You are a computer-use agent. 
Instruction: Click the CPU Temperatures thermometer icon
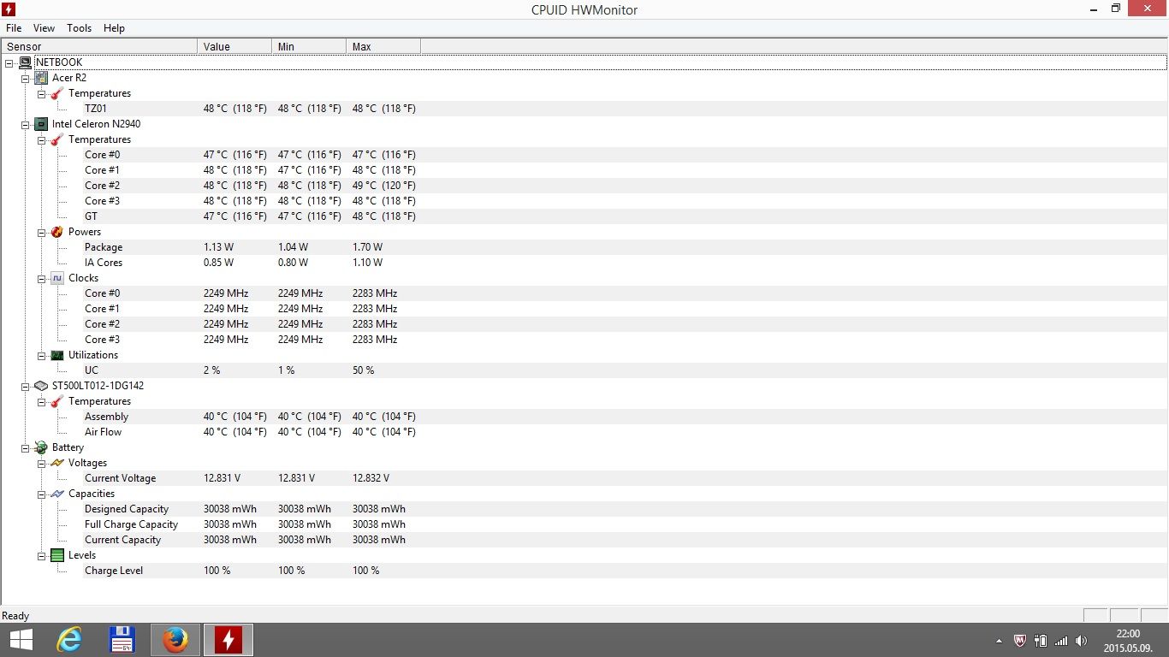[x=57, y=139]
